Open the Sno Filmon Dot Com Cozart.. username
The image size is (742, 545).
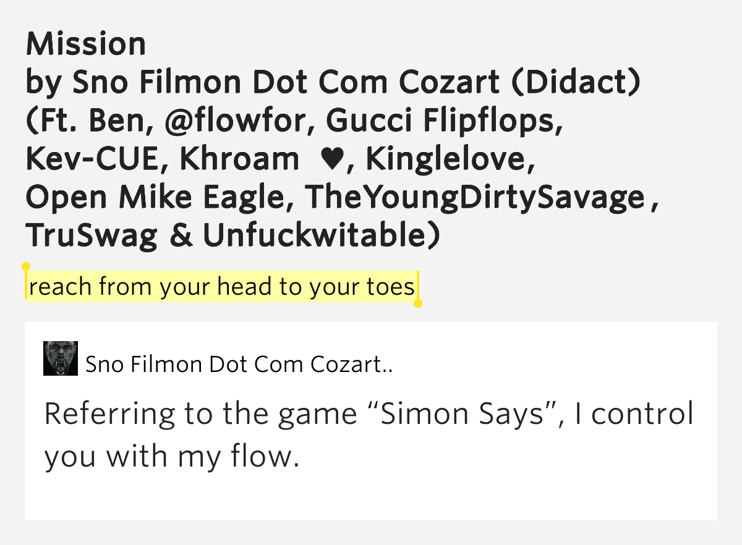coord(239,365)
